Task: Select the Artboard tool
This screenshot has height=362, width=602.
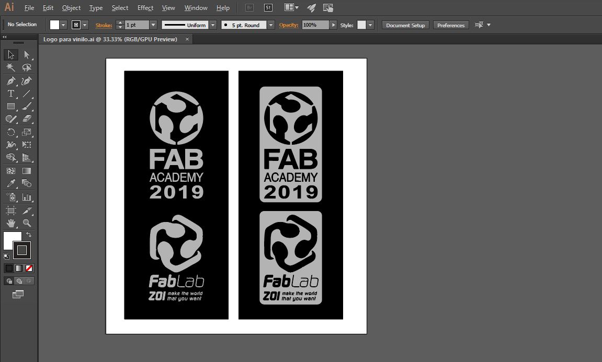Action: click(11, 210)
